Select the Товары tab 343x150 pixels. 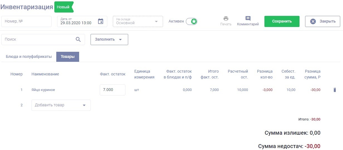[x=68, y=57]
